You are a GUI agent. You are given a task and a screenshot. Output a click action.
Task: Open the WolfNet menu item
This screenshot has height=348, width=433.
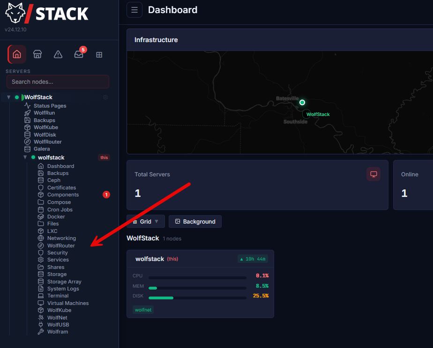point(57,318)
